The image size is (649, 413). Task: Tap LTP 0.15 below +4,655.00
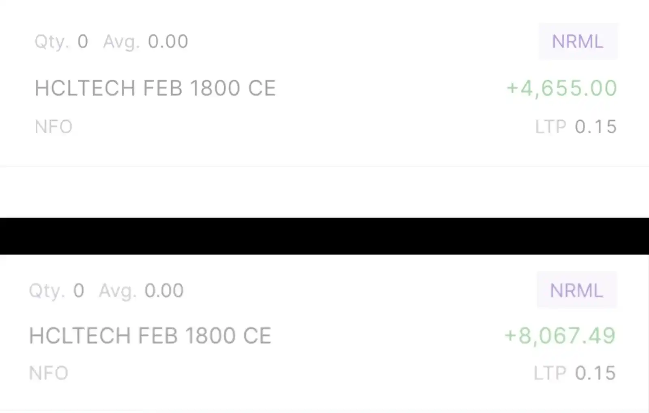click(576, 127)
